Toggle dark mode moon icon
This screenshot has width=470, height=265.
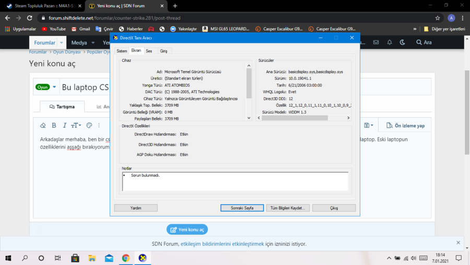click(x=403, y=42)
